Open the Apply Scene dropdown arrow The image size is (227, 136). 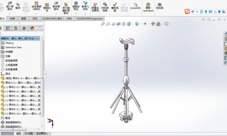coord(162,24)
